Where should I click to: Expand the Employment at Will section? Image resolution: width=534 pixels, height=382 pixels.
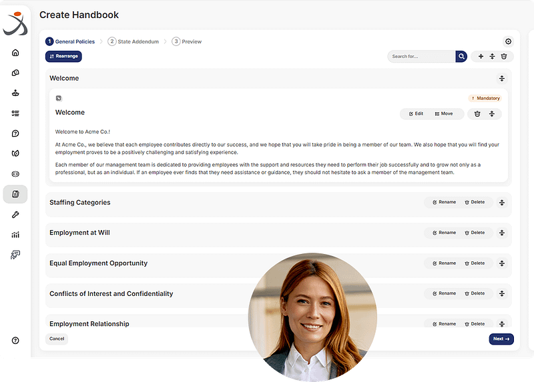(502, 233)
